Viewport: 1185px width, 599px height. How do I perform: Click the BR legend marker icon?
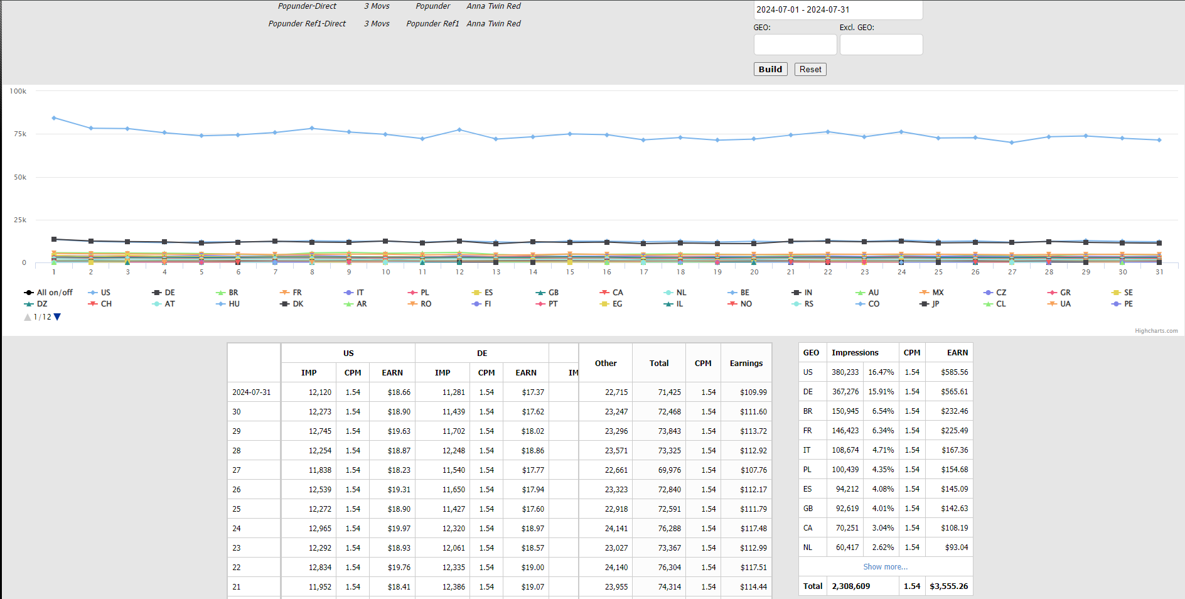[220, 293]
